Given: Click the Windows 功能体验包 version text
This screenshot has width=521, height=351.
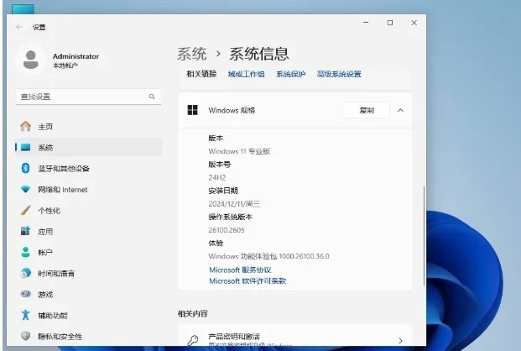Looking at the screenshot, I should click(268, 256).
